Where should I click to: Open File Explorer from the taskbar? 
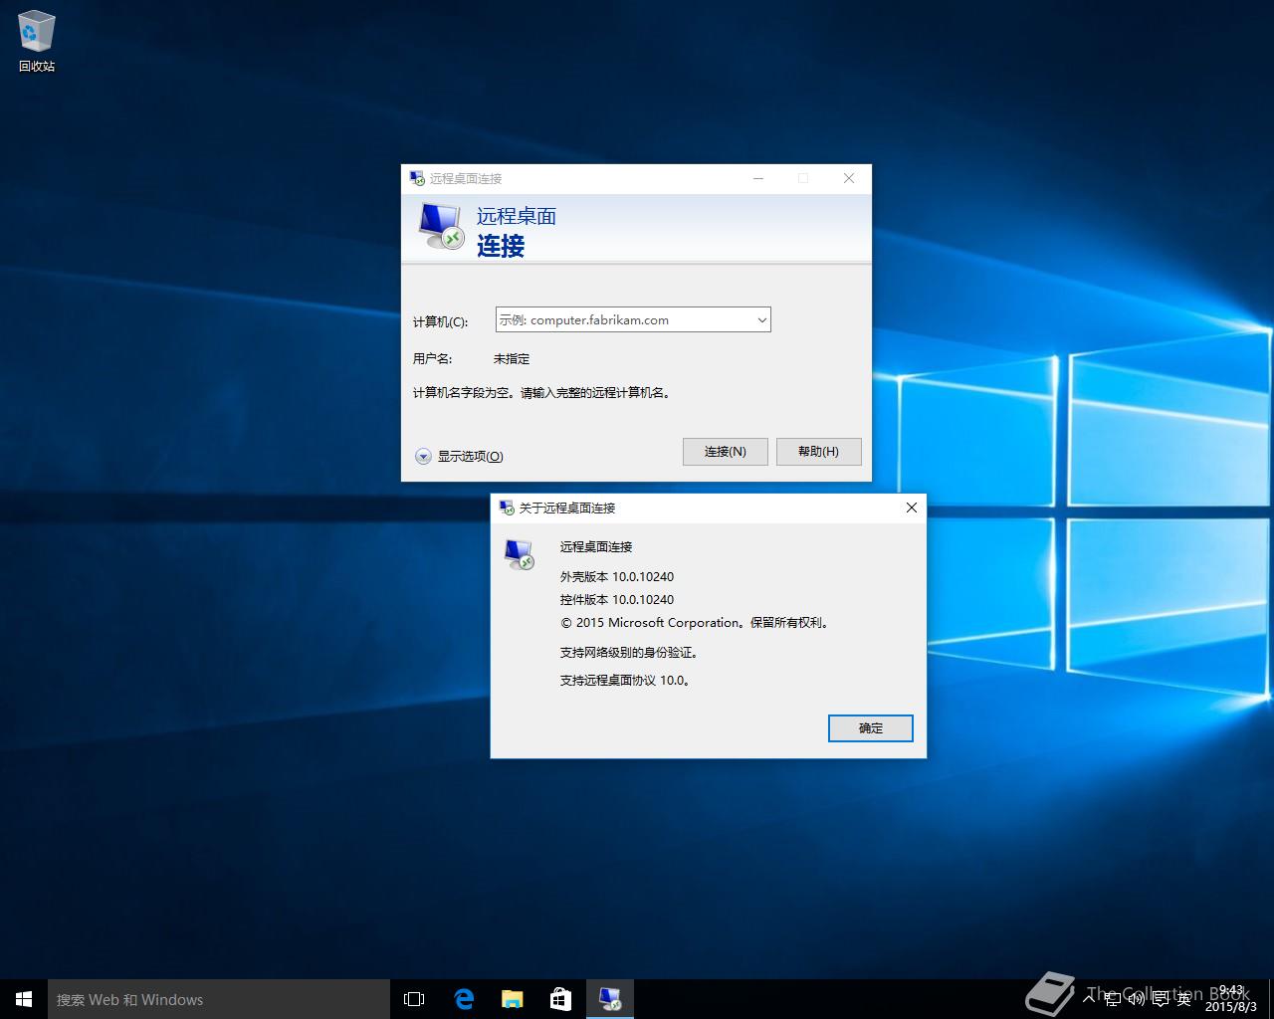point(512,999)
